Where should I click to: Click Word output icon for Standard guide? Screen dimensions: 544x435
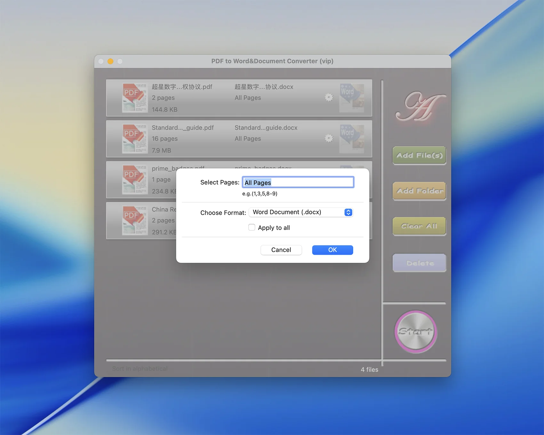coord(352,139)
